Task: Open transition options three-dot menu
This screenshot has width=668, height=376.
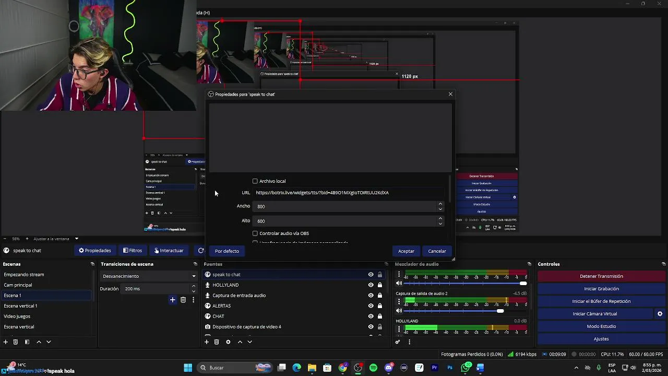Action: (x=193, y=300)
